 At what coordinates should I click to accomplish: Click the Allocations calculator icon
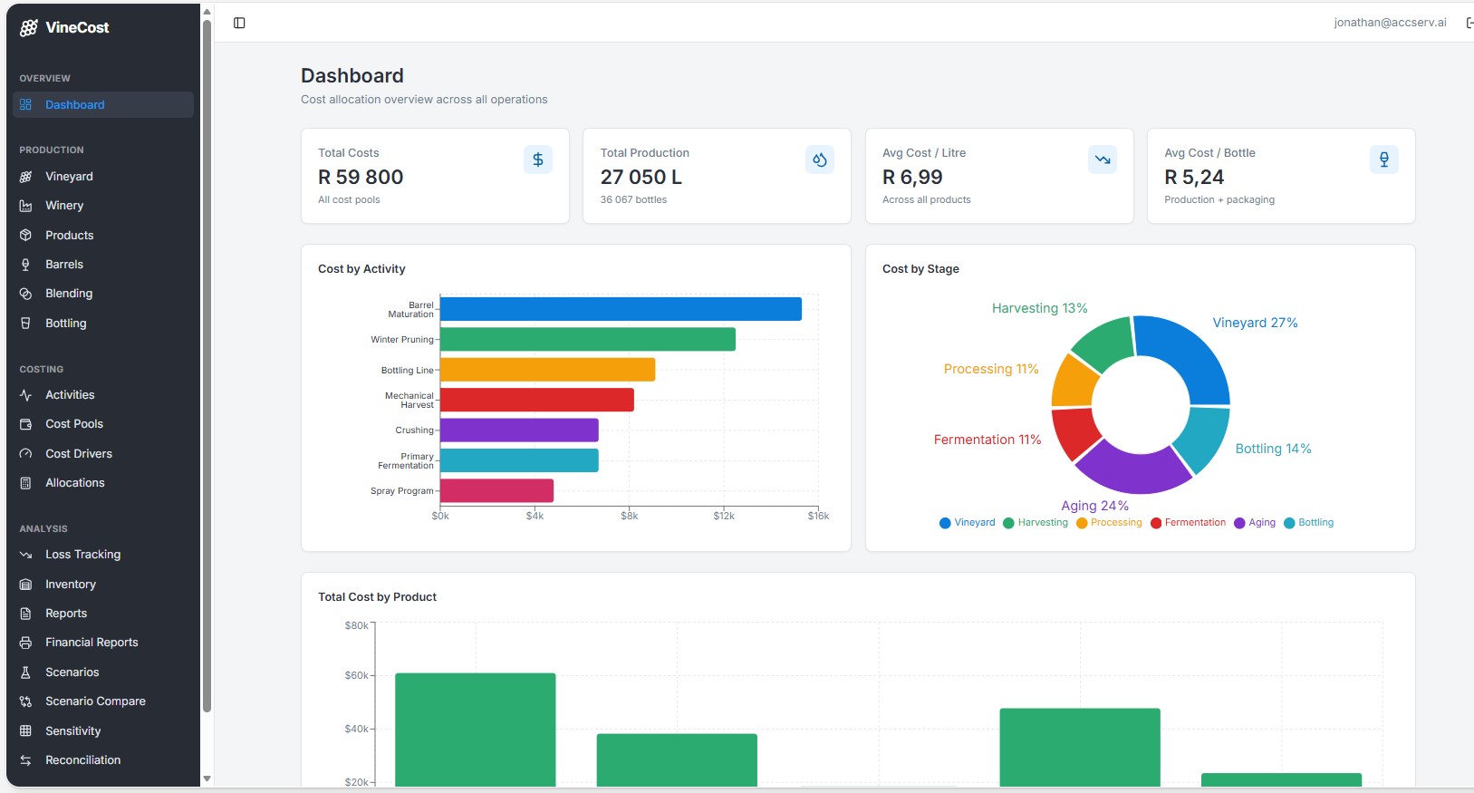tap(25, 483)
